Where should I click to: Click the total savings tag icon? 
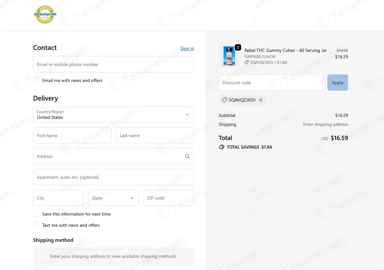coord(221,147)
